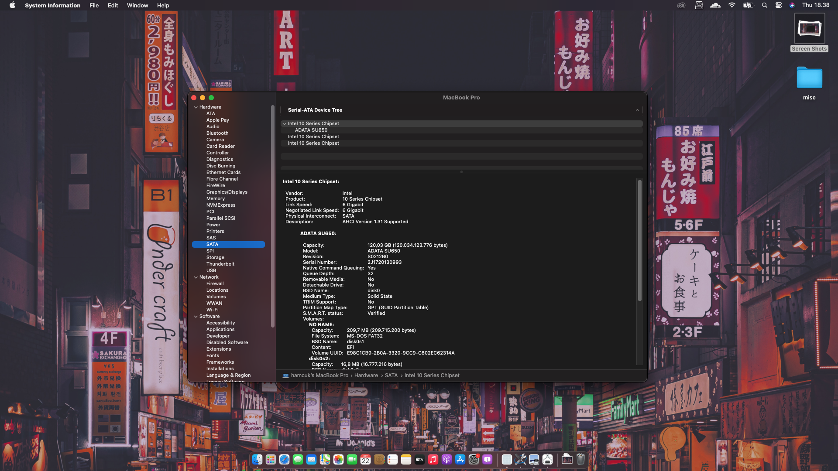Open System Preferences from the Dock
This screenshot has height=471, width=838.
tap(474, 459)
